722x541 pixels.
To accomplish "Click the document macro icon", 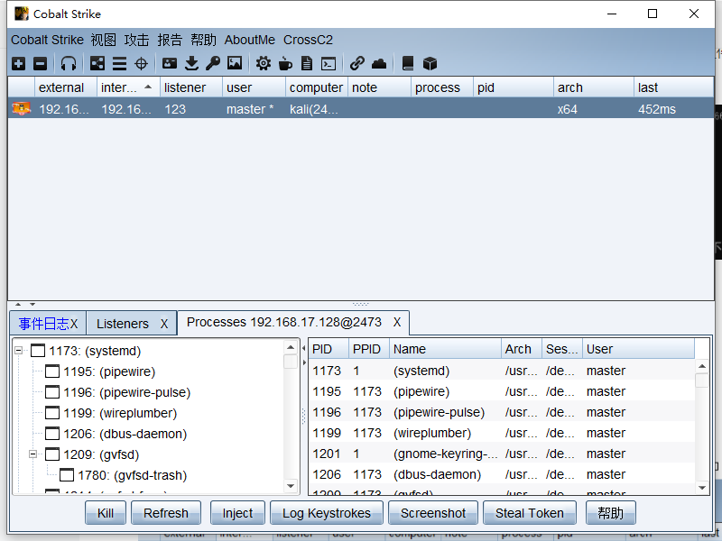I will tap(307, 63).
